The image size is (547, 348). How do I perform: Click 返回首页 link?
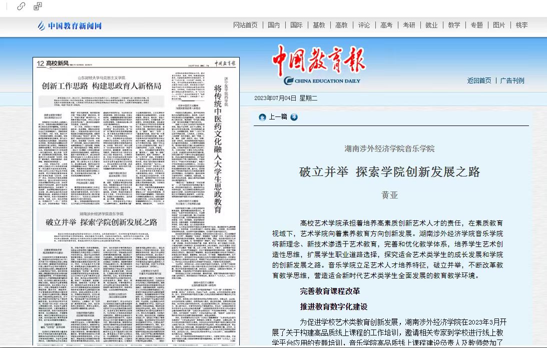(x=479, y=80)
